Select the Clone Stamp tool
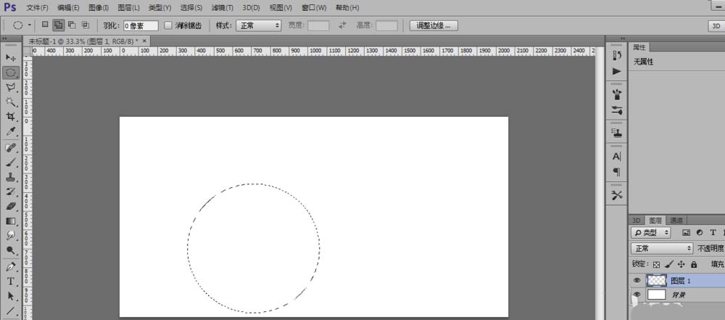 click(11, 176)
